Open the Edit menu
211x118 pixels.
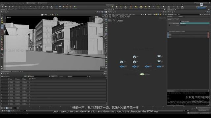tap(5, 3)
